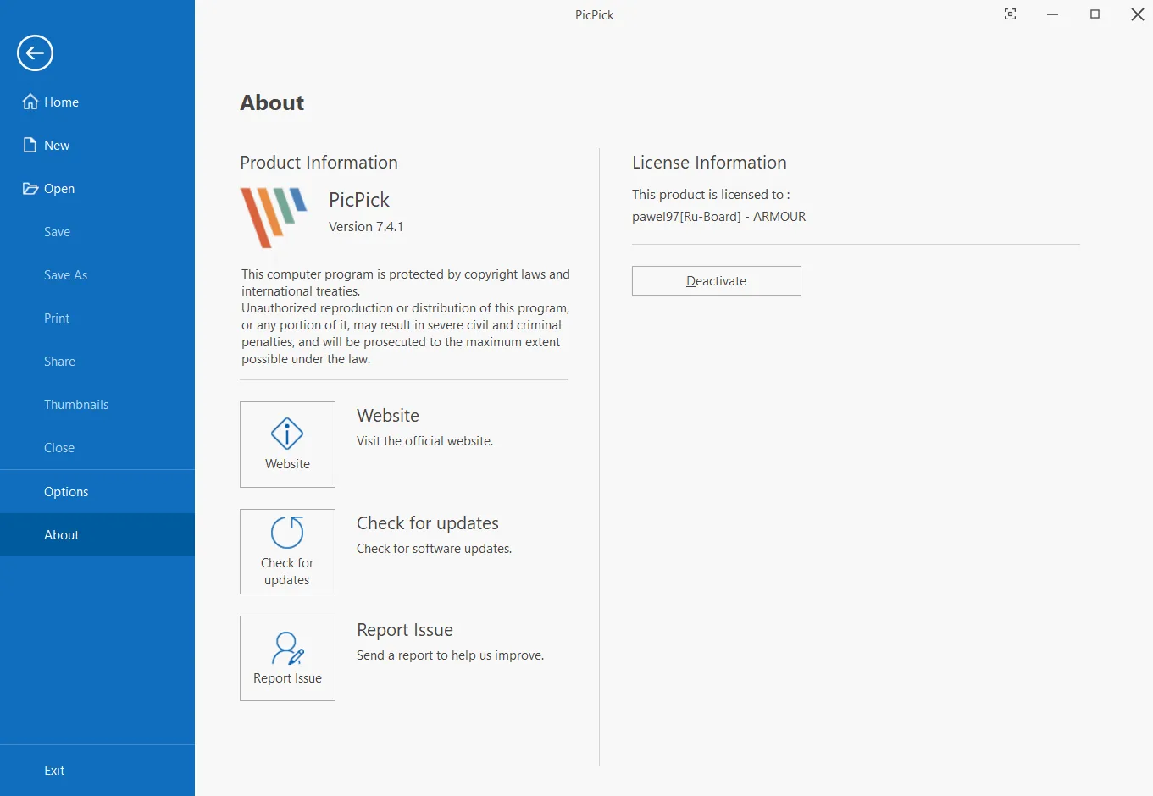Click the 'Website' section heading

pos(388,416)
